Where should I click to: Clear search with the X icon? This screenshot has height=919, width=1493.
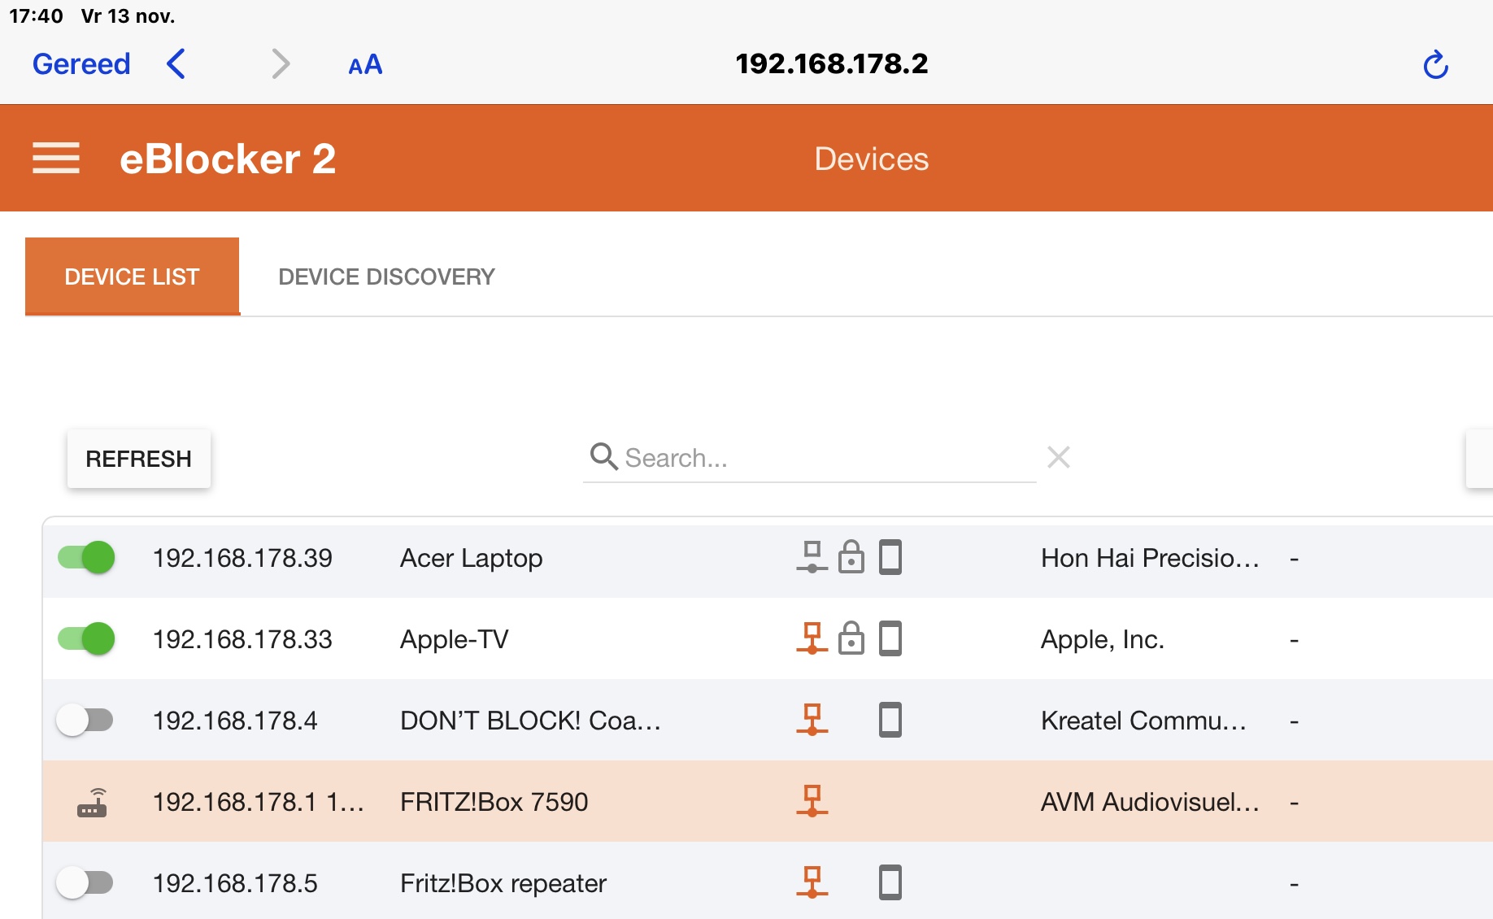pyautogui.click(x=1059, y=457)
